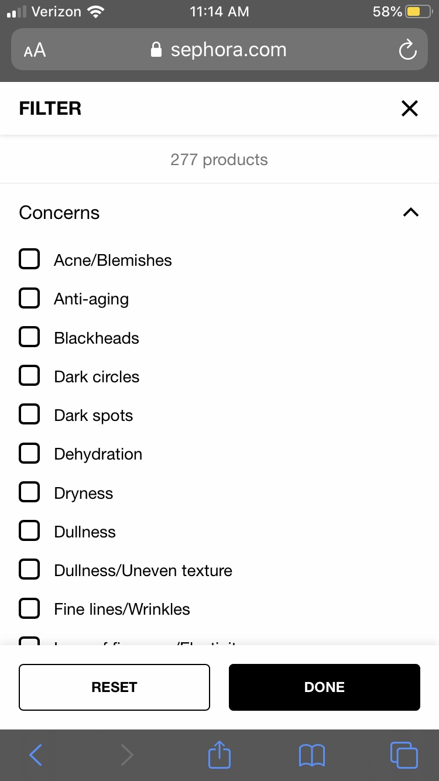439x781 pixels.
Task: Tap the forward navigation arrow
Action: pyautogui.click(x=127, y=755)
